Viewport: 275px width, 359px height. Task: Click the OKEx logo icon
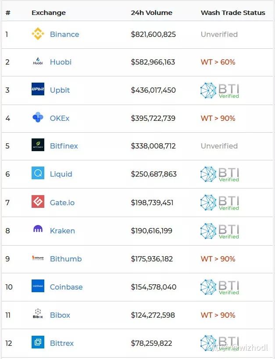(38, 118)
